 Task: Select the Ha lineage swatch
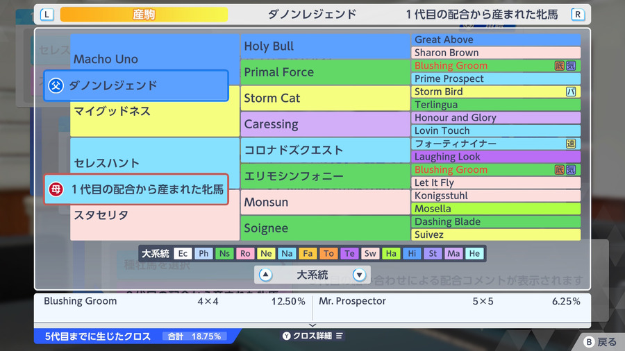(x=391, y=253)
